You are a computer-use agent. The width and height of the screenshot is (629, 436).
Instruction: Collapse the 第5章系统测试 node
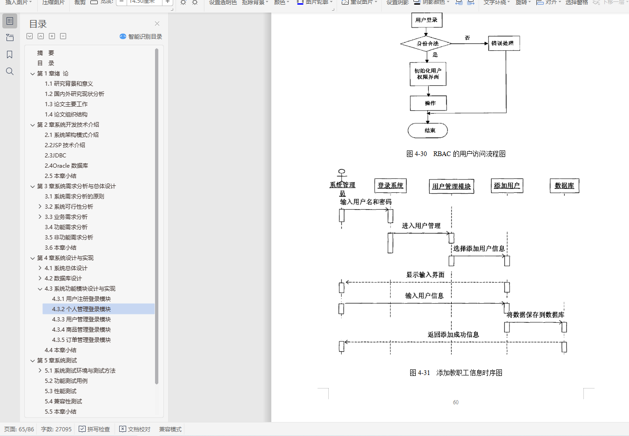point(33,361)
